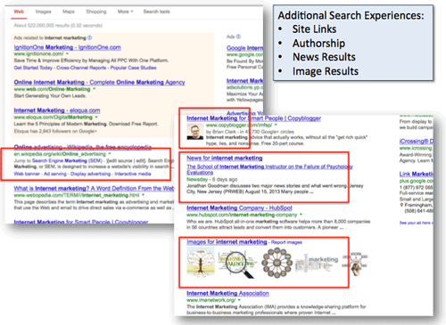Open the 'marketing' word cloud image thumbnail

(317, 263)
